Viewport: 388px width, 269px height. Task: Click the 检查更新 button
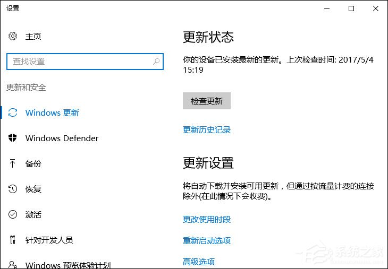207,101
